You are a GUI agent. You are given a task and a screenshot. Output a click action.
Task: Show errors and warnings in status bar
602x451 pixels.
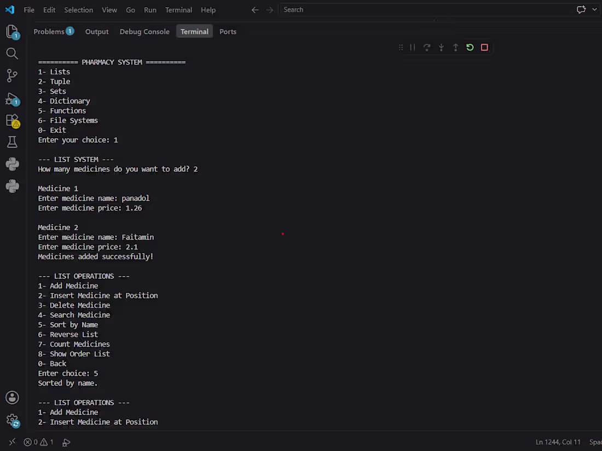[x=38, y=442]
